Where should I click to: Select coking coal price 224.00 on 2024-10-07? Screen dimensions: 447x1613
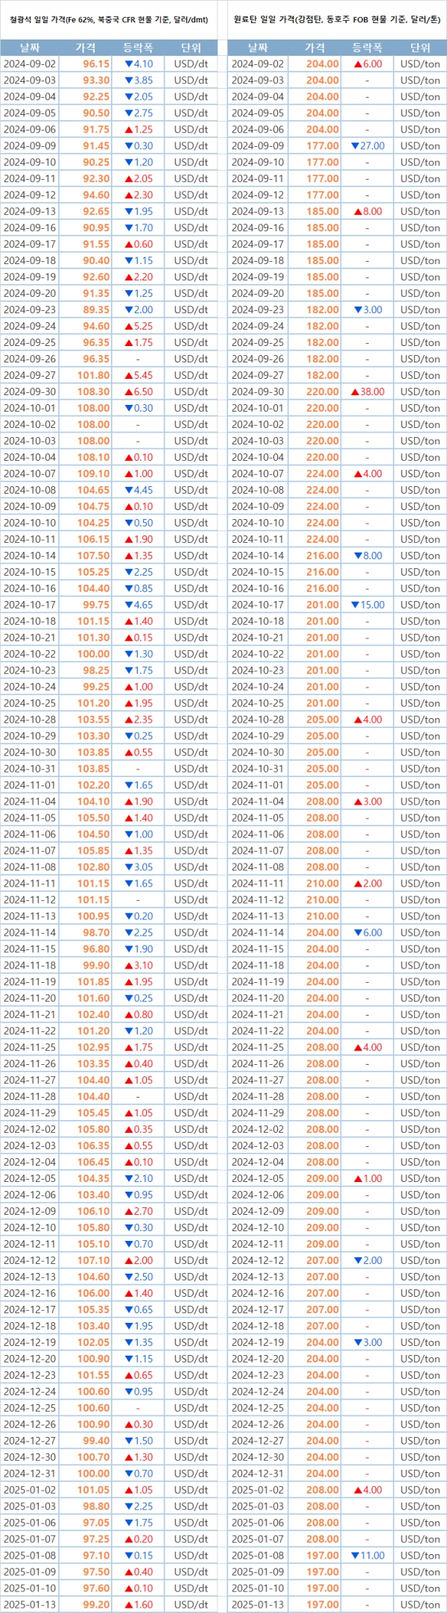(x=323, y=474)
